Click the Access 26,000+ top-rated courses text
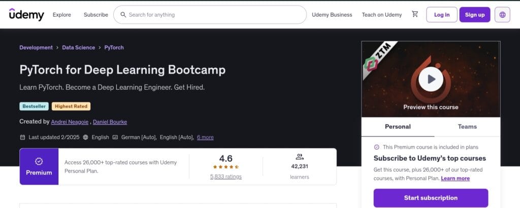Image resolution: width=520 pixels, height=208 pixels. pyautogui.click(x=121, y=166)
